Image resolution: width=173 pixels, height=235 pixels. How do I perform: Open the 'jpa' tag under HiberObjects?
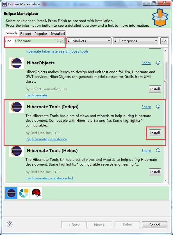(x=28, y=95)
